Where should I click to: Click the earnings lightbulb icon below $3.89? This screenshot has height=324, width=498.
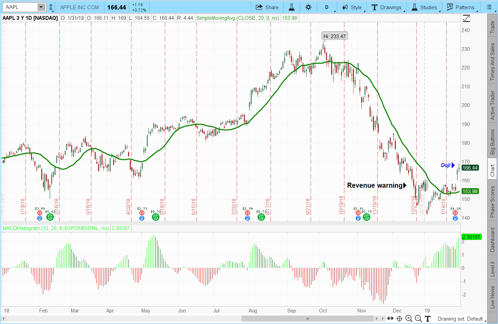[40, 218]
